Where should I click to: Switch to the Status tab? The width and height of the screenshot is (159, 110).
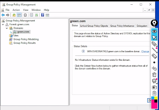tap(75, 26)
